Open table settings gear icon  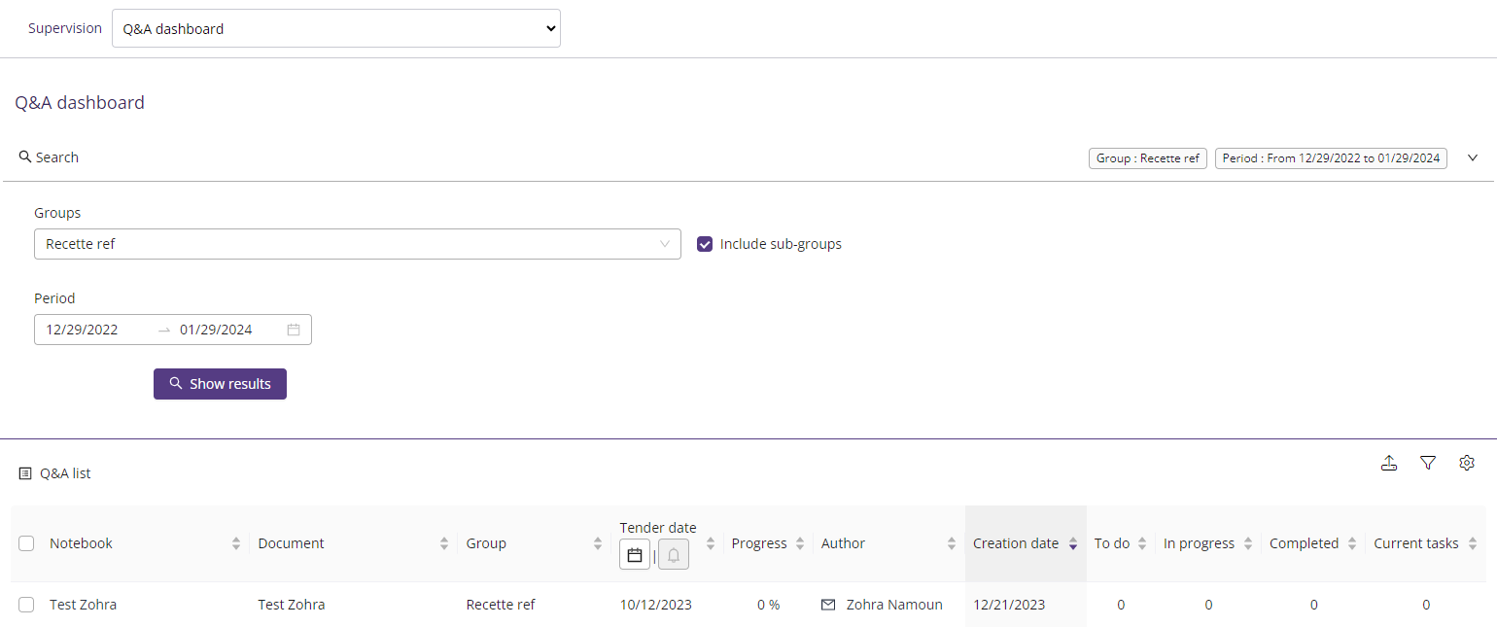[x=1467, y=464]
